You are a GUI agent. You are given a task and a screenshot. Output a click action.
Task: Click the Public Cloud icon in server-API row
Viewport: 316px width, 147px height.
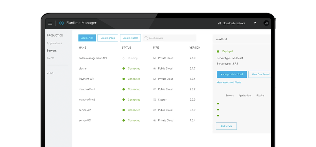[x=155, y=110]
